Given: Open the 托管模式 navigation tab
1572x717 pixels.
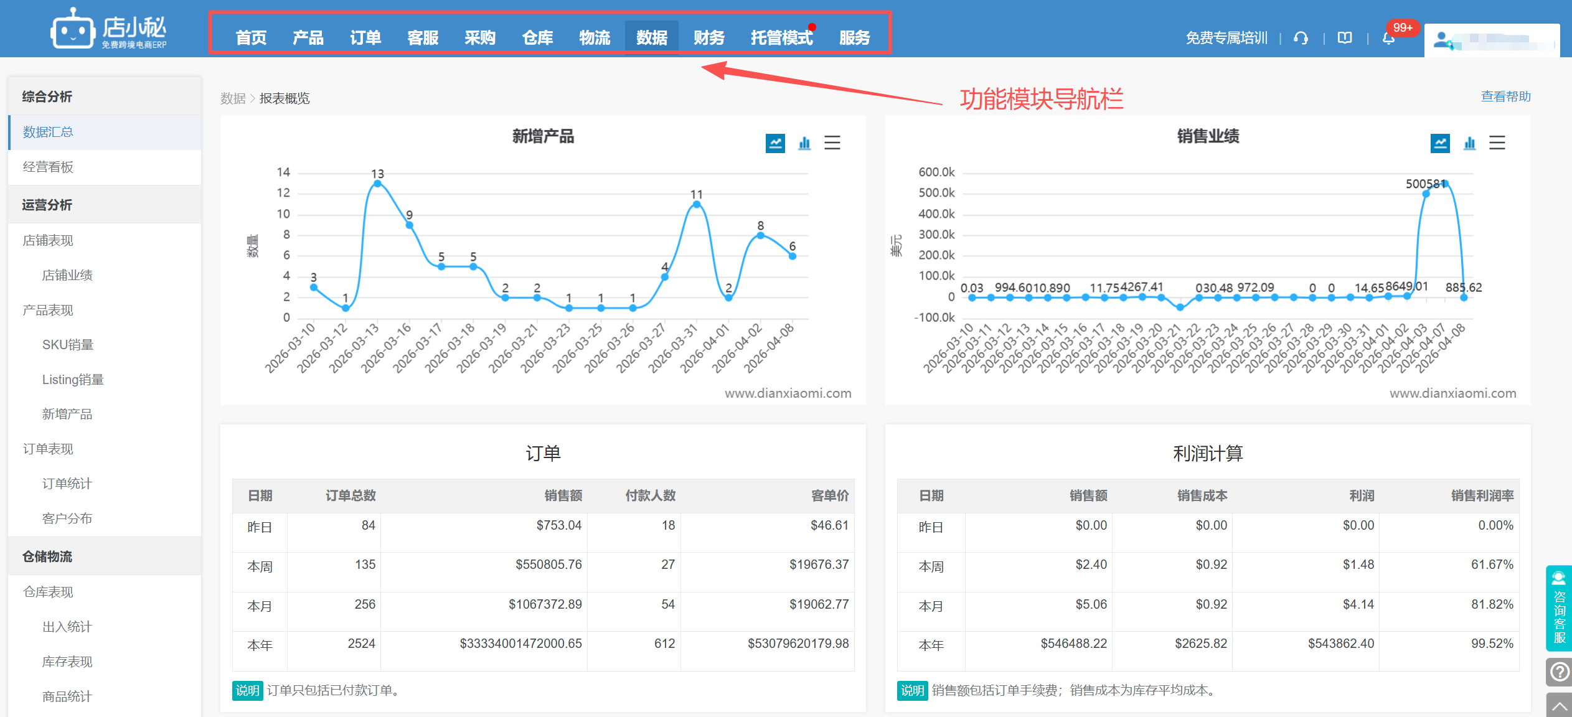Looking at the screenshot, I should point(781,38).
